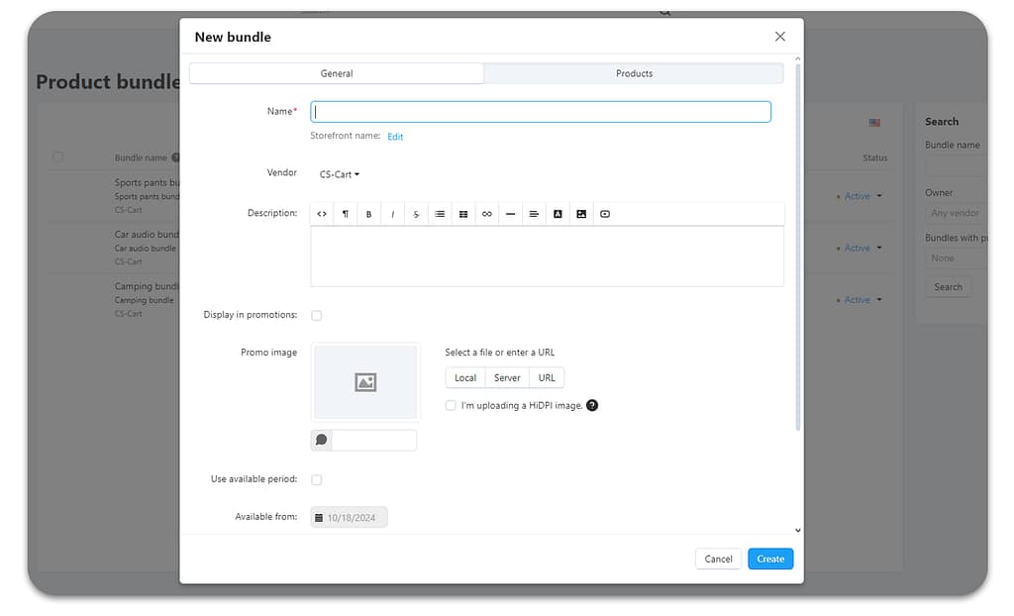Insert a horizontal line in the description
Viewport: 1014px width, 616px height.
click(x=510, y=214)
